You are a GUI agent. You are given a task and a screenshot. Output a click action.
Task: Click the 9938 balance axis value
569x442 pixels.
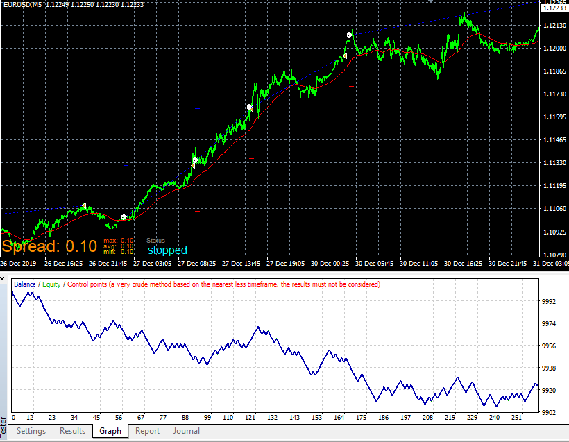(549, 368)
